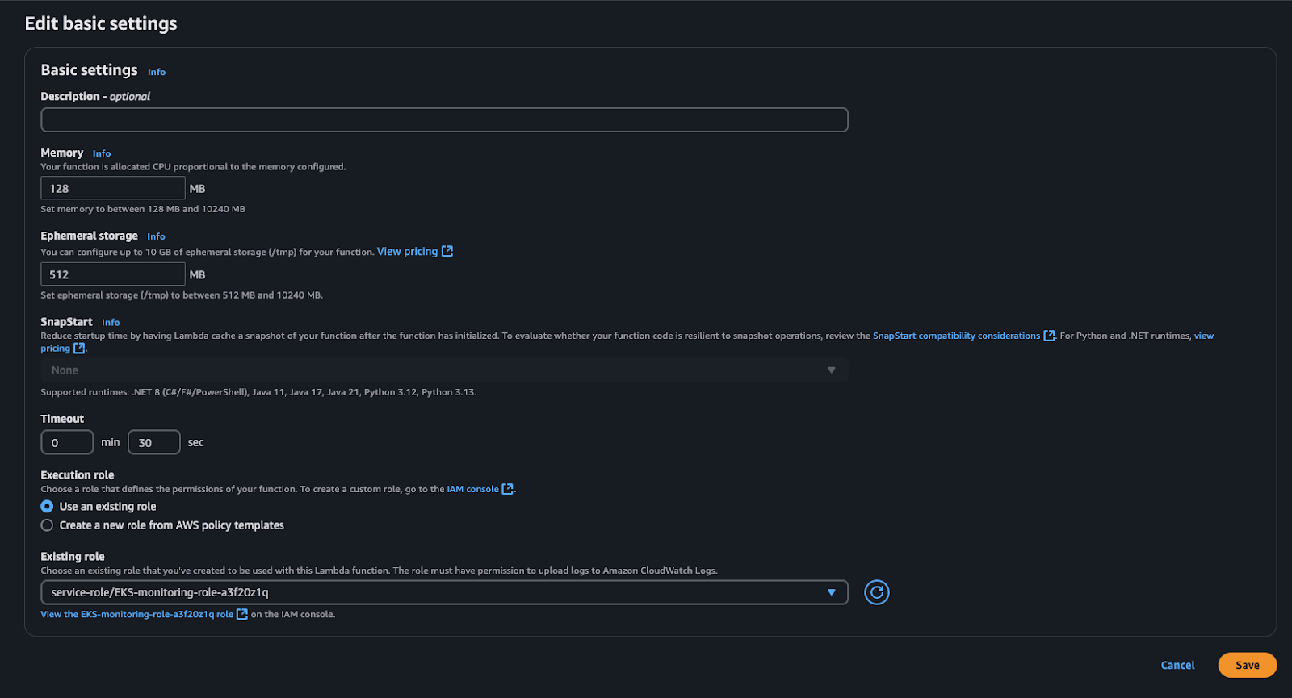Click the Timeout minutes field
This screenshot has height=698, width=1292.
(67, 442)
